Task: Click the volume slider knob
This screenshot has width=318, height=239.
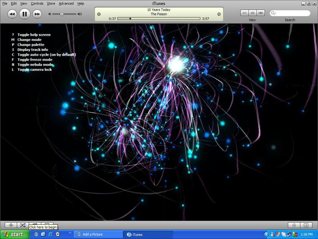Action: [x=62, y=14]
